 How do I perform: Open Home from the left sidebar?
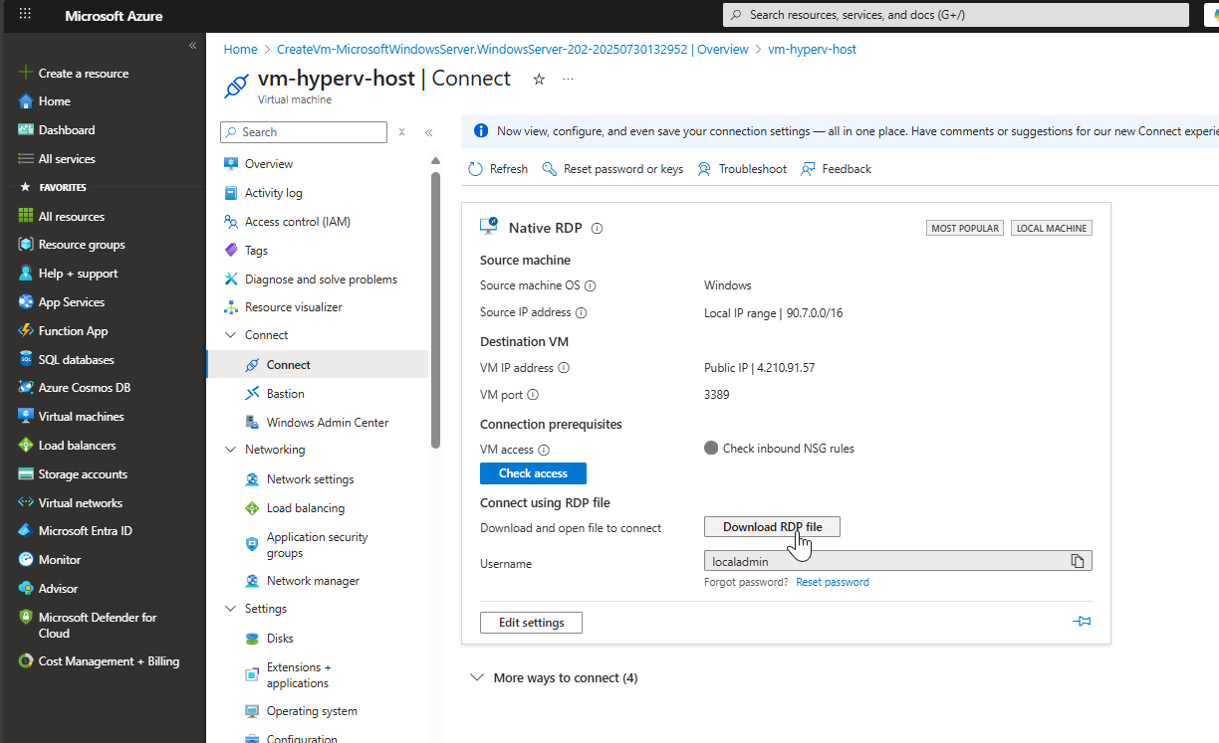54,101
